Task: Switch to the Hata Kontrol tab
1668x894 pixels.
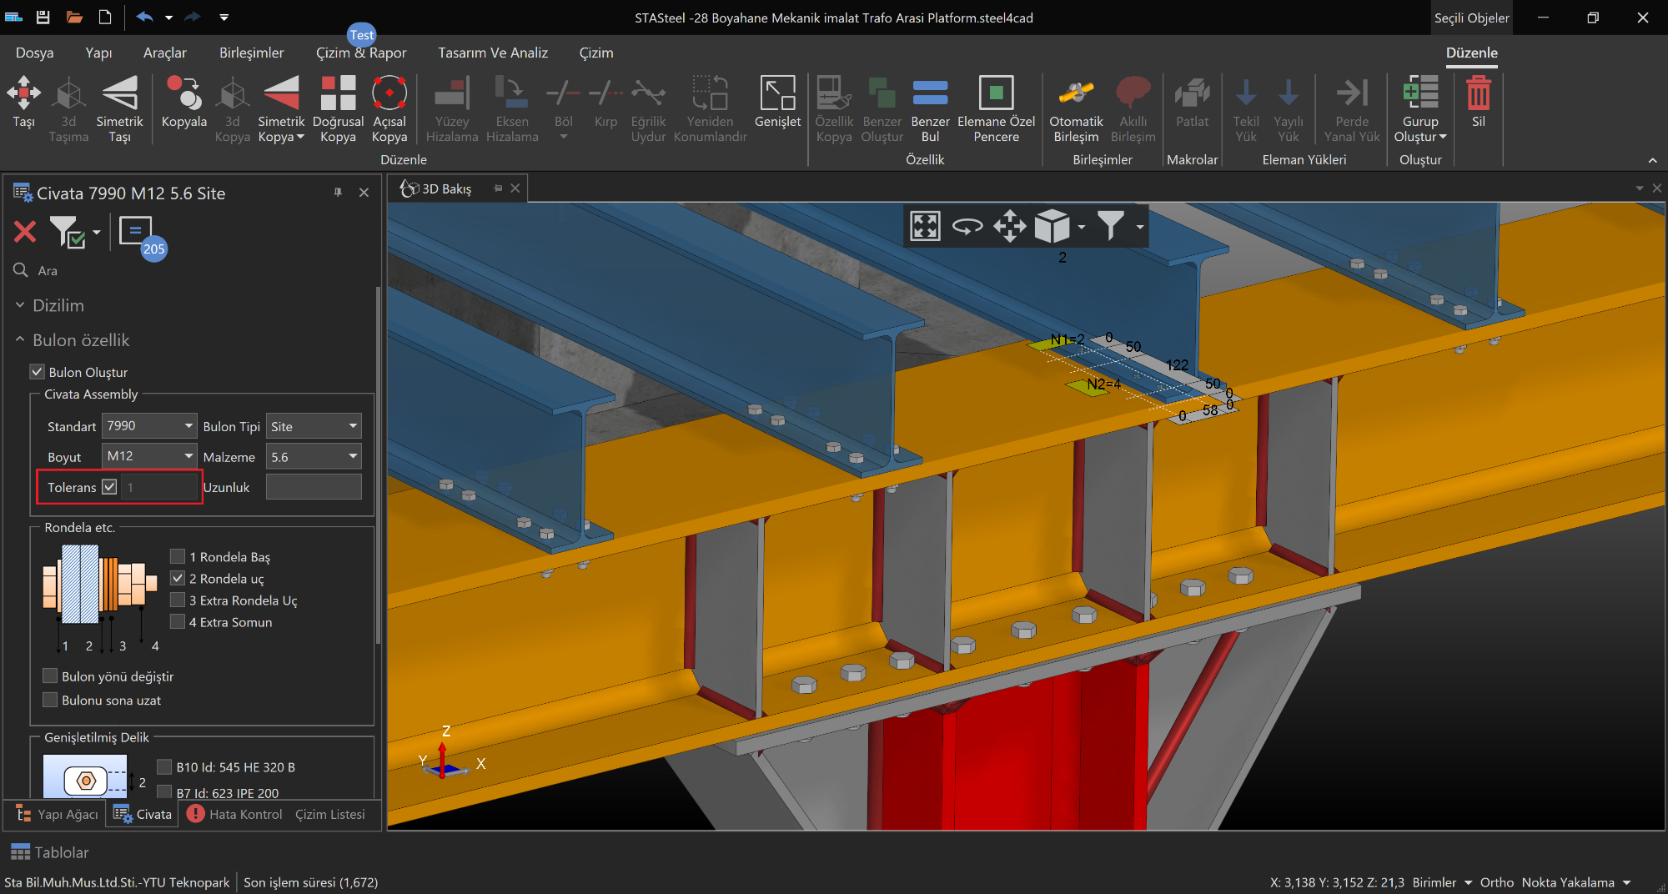Action: (x=236, y=814)
